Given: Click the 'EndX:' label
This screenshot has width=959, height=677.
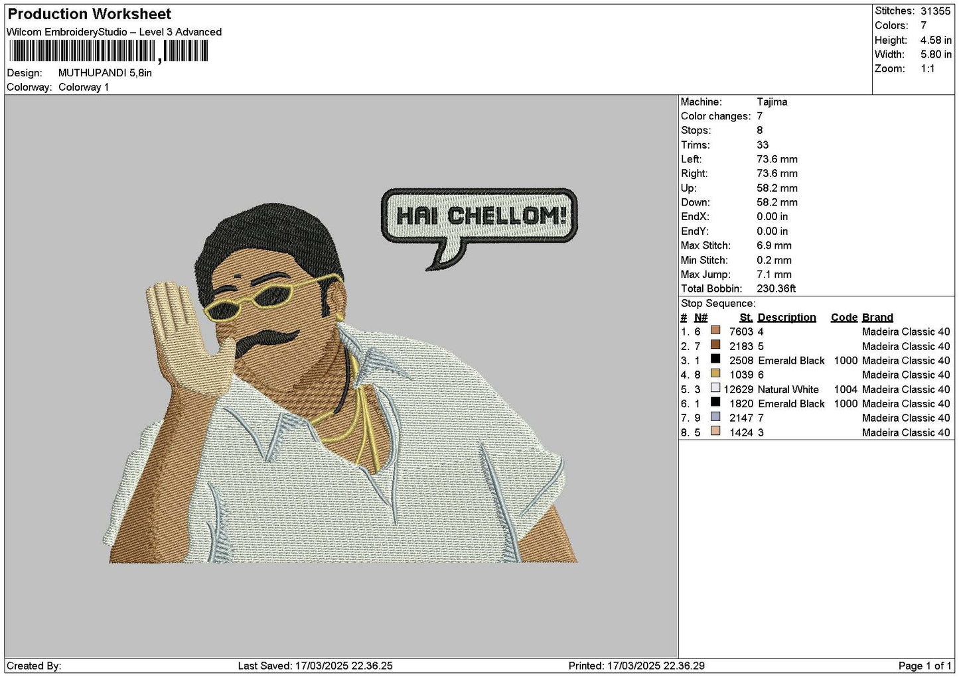Looking at the screenshot, I should click(x=695, y=217).
